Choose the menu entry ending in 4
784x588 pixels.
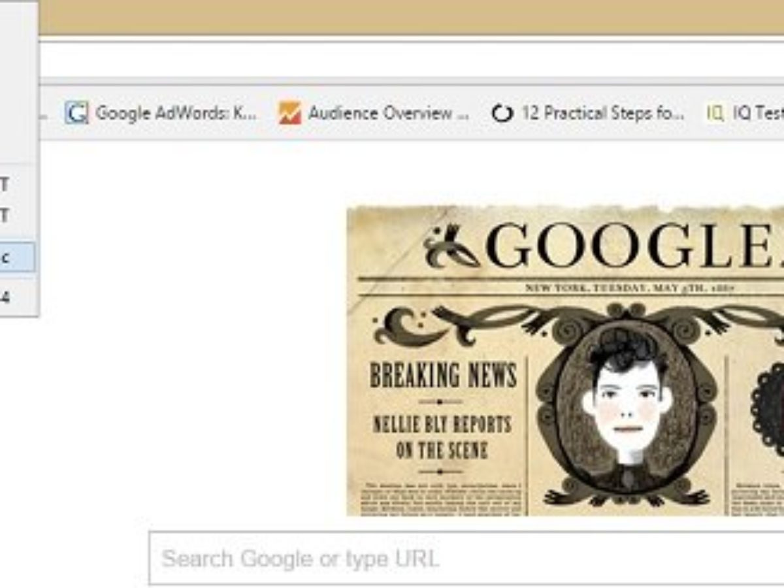[18, 298]
